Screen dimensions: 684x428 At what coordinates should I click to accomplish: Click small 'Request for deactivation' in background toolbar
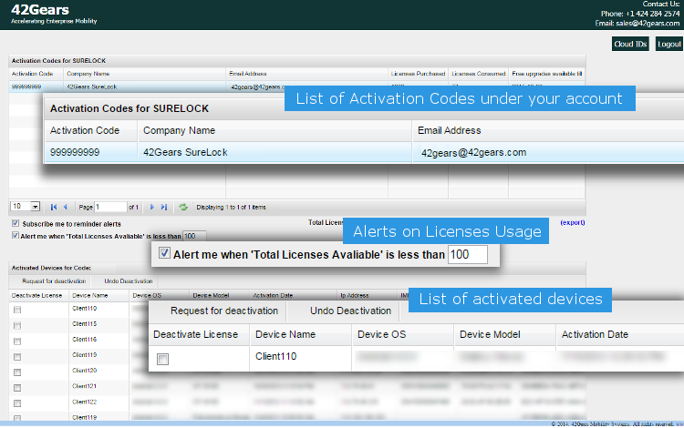[54, 281]
